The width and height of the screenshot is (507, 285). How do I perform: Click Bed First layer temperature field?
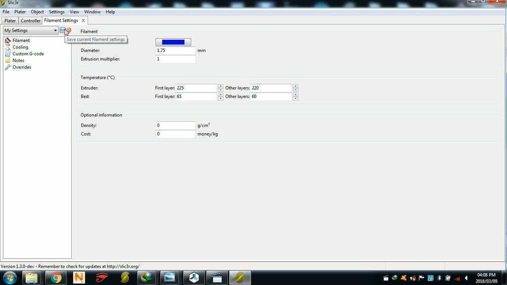tap(196, 96)
